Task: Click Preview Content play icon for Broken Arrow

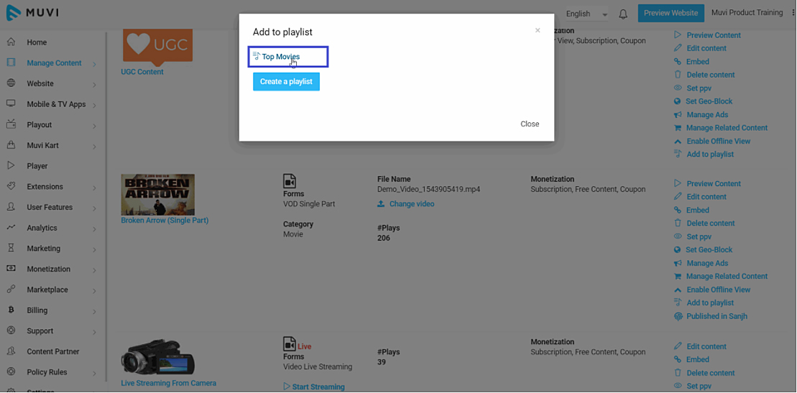Action: tap(678, 183)
